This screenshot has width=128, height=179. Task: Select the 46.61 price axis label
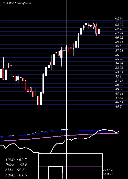click(x=119, y=102)
